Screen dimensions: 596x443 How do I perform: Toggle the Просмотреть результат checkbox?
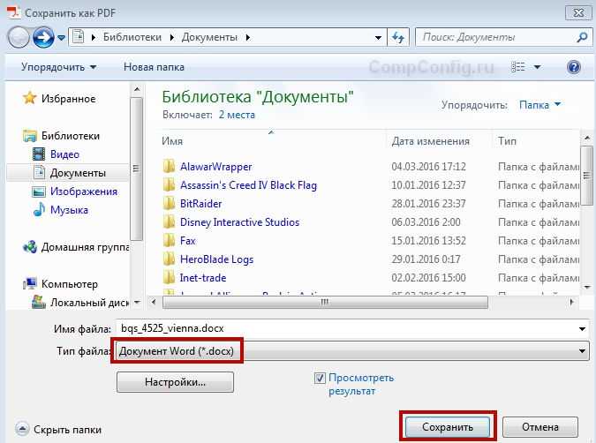click(320, 378)
